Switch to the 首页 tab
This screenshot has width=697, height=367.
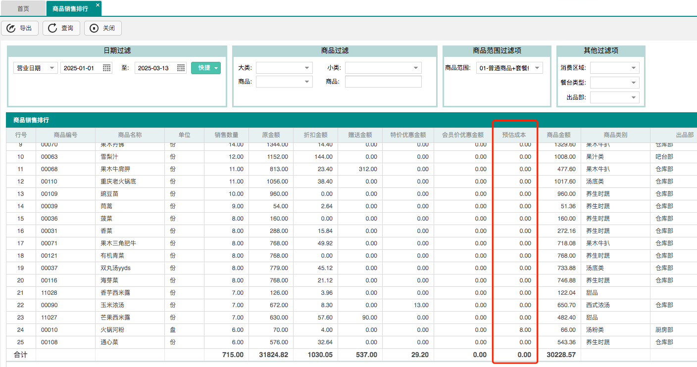pyautogui.click(x=22, y=8)
